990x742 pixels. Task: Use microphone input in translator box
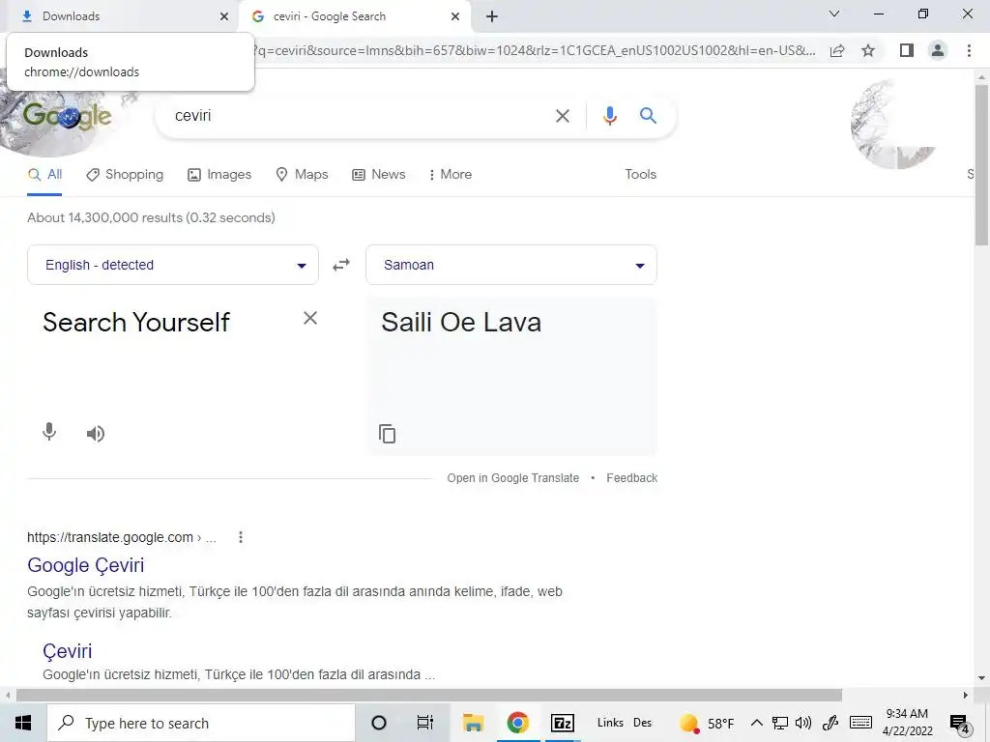[49, 433]
